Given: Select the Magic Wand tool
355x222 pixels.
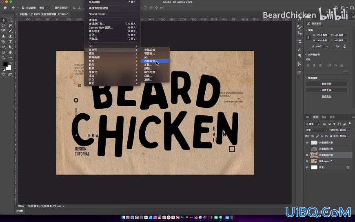Looking at the screenshot, I should coord(10,25).
